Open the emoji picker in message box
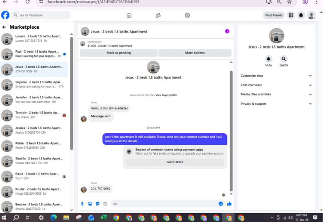This screenshot has height=222, width=323. tap(221, 204)
